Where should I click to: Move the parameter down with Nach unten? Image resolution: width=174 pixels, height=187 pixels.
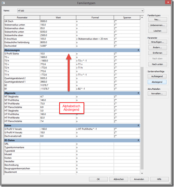pos(157,64)
